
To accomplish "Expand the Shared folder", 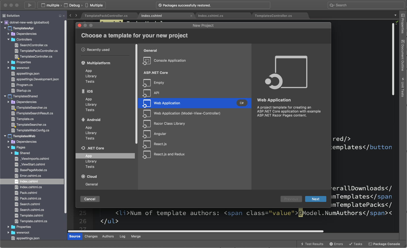I will pyautogui.click(x=12, y=153).
